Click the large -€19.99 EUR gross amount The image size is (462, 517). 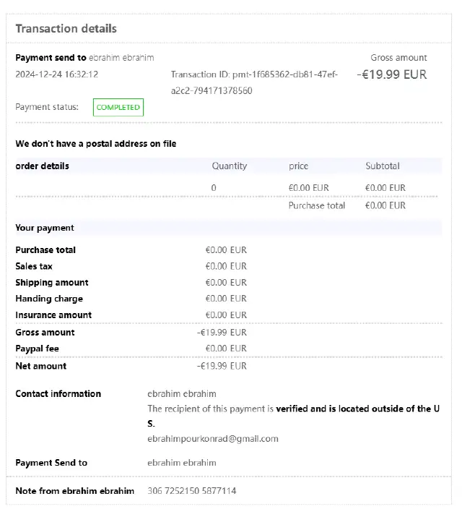click(x=392, y=74)
